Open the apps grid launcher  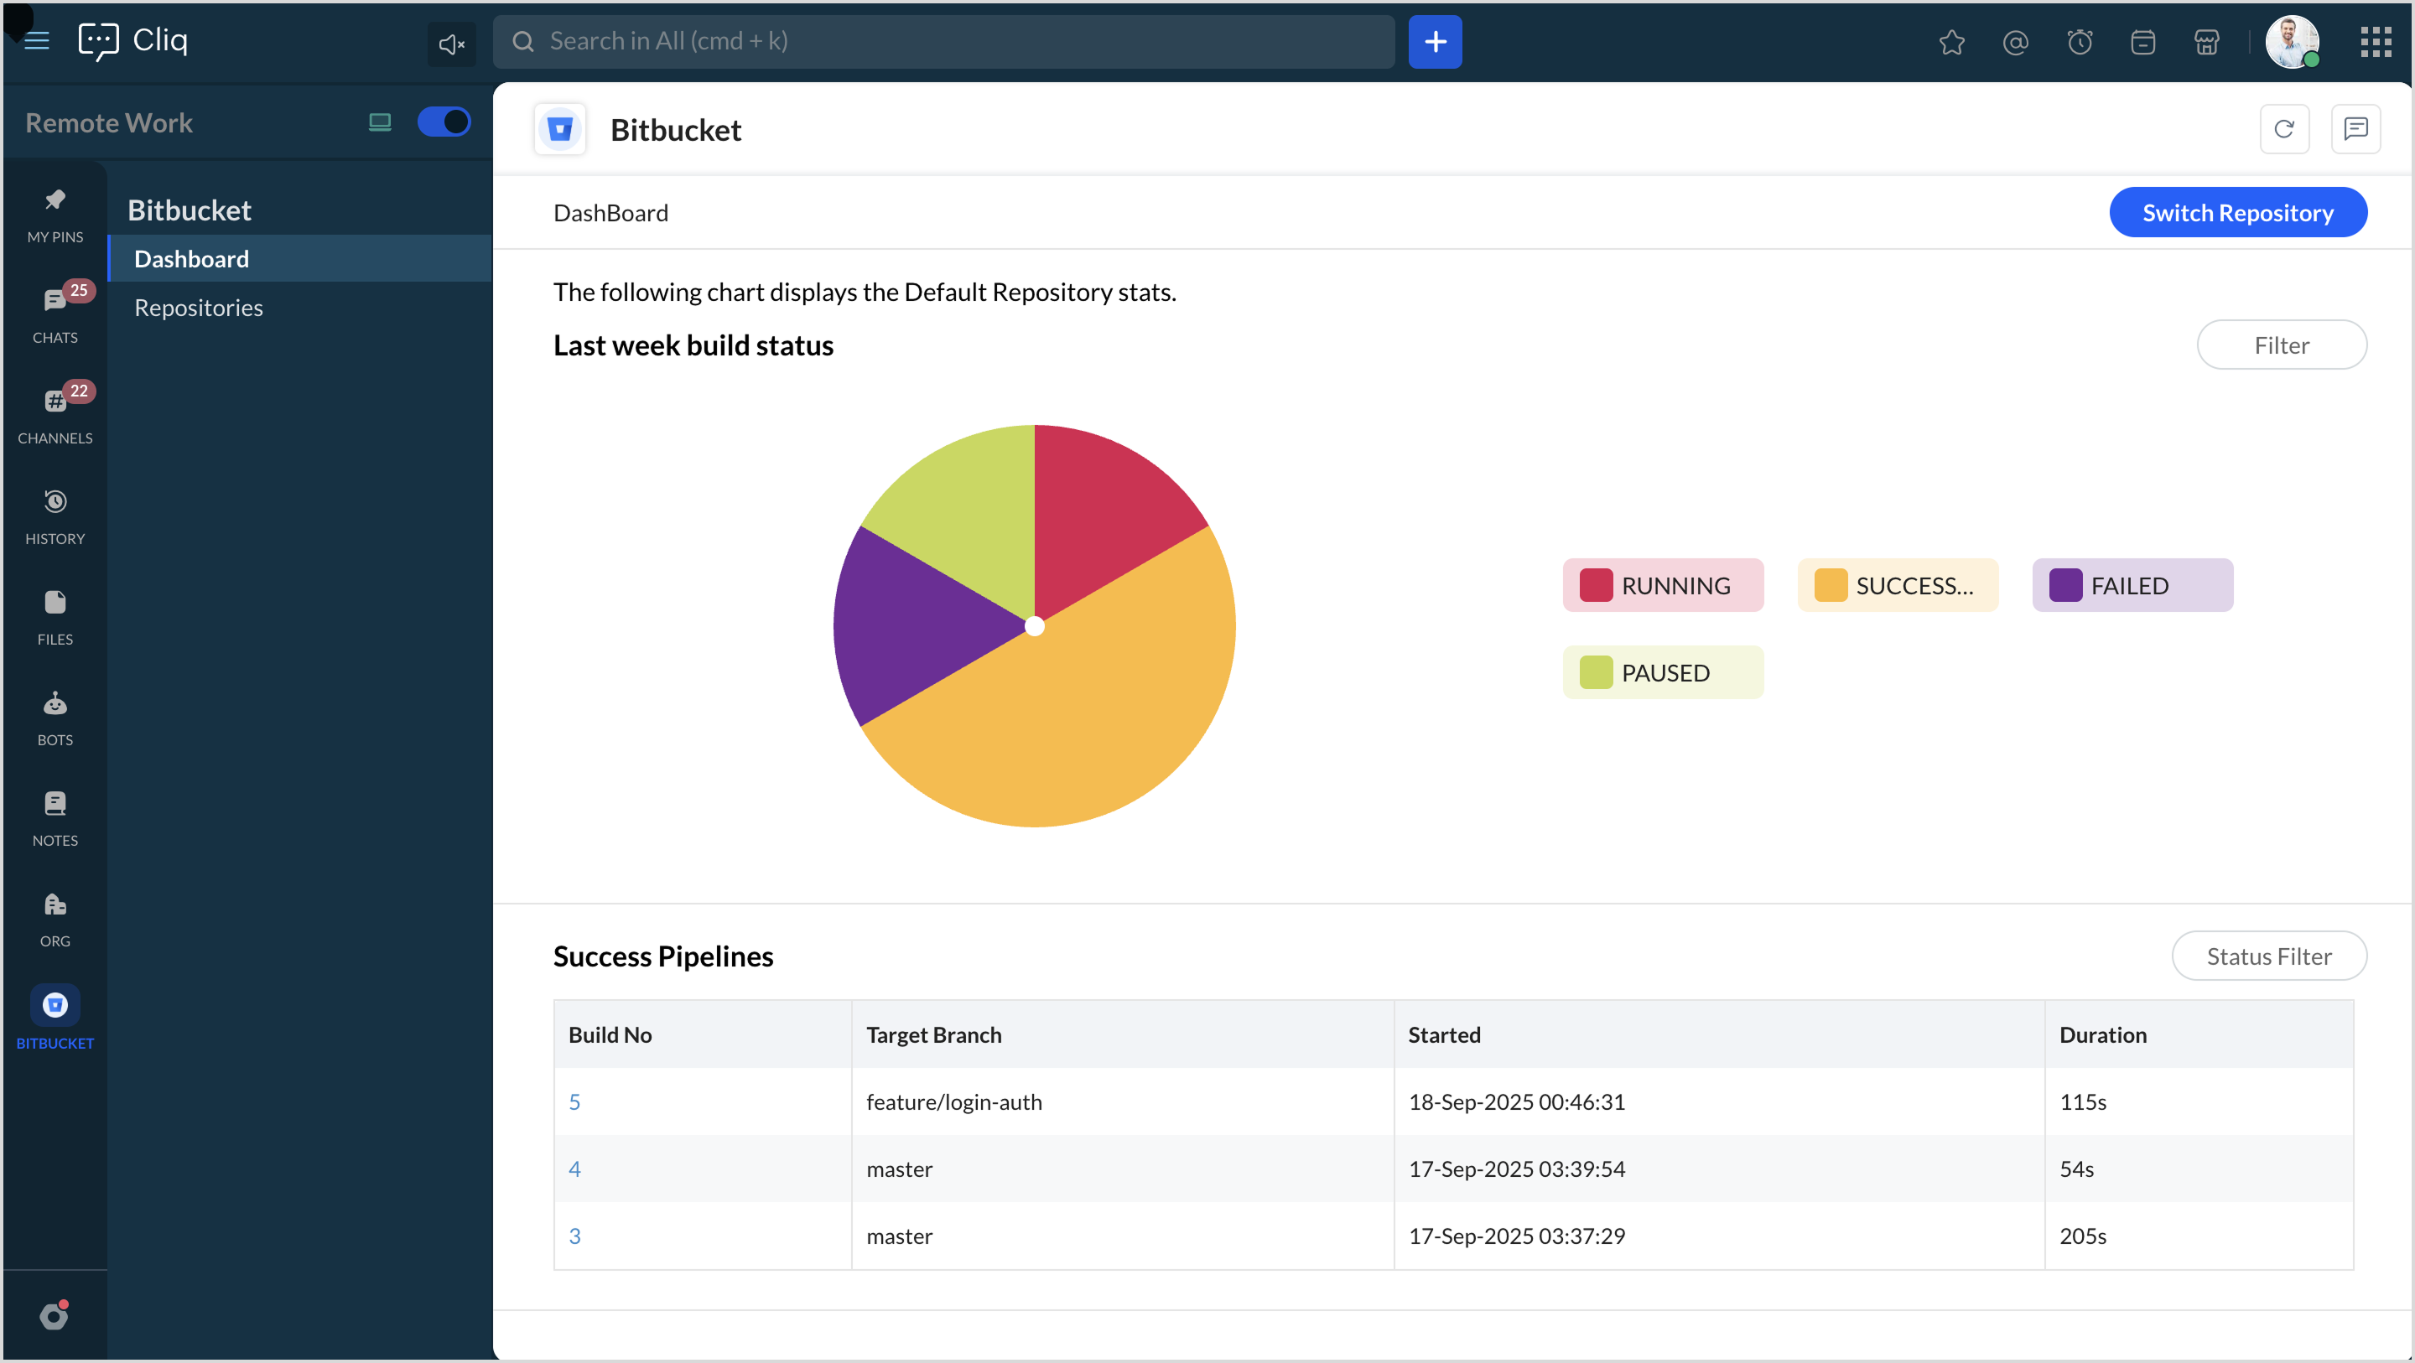[x=2375, y=42]
